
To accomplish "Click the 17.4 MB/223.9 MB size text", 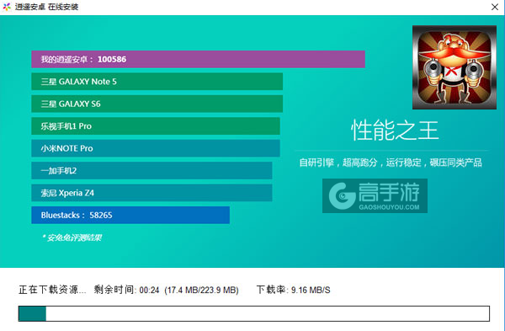I will pos(202,291).
